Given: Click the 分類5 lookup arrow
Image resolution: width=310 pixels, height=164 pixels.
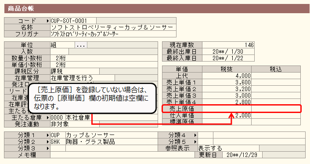Looking at the screenshot, I should (x=195, y=142).
